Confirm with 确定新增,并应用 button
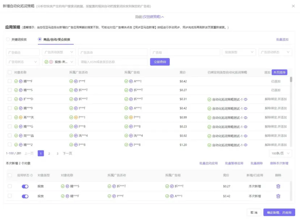300x221 pixels. click(x=279, y=212)
